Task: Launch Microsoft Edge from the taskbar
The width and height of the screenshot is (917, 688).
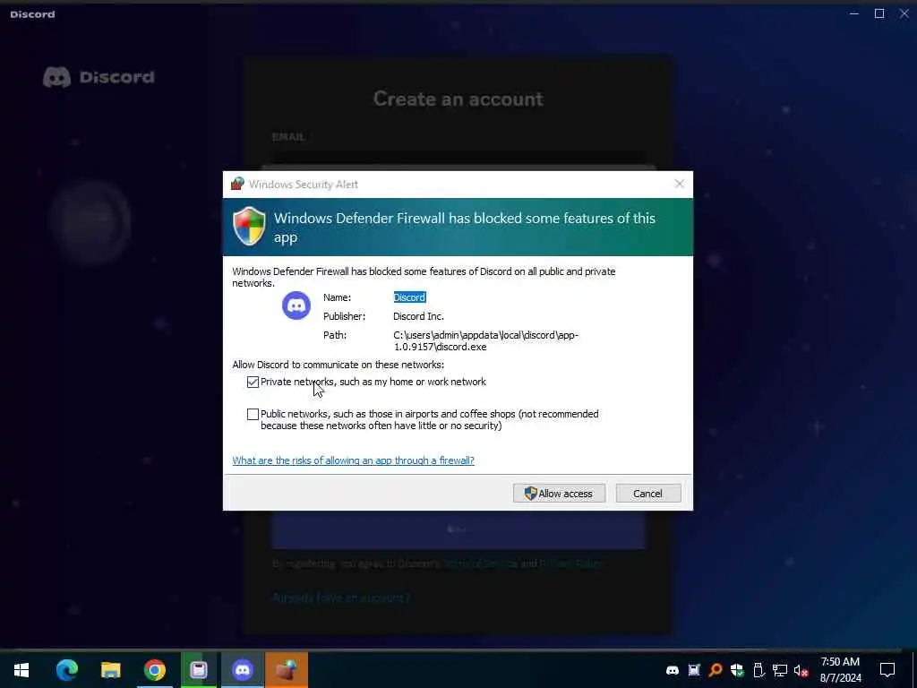Action: click(66, 670)
